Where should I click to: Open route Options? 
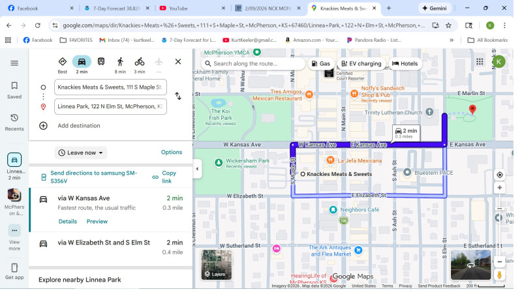(x=172, y=153)
